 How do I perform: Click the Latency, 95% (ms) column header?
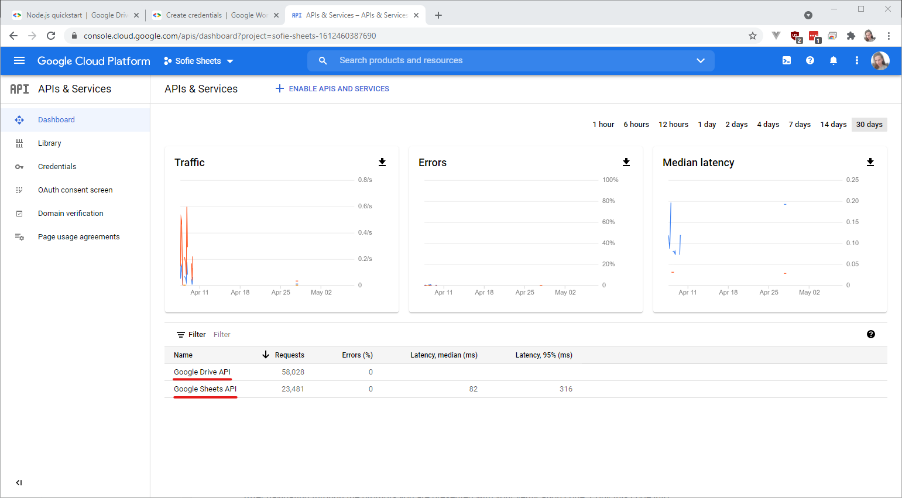coord(544,355)
